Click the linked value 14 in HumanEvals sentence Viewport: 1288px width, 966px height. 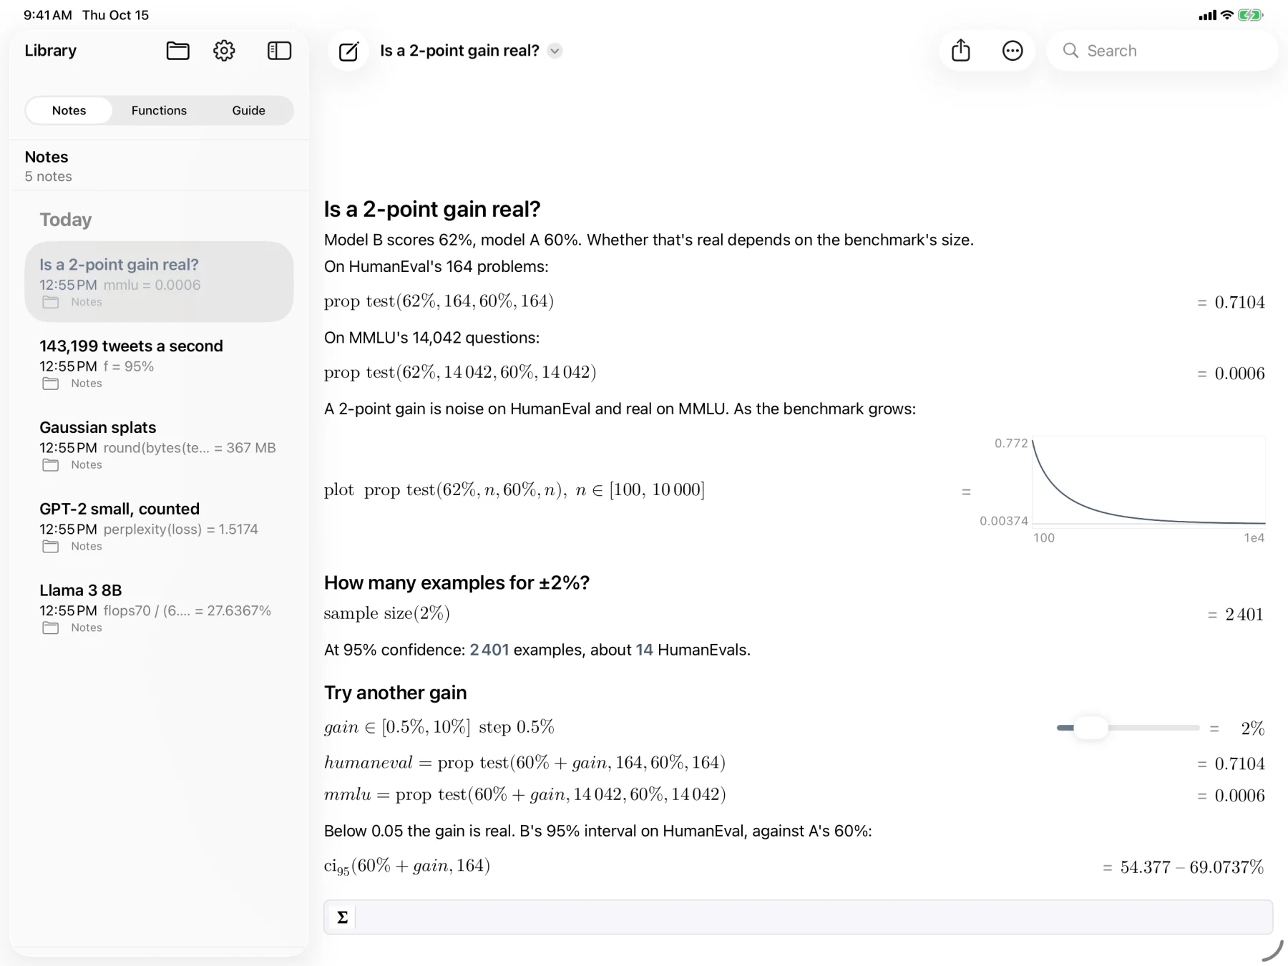644,650
